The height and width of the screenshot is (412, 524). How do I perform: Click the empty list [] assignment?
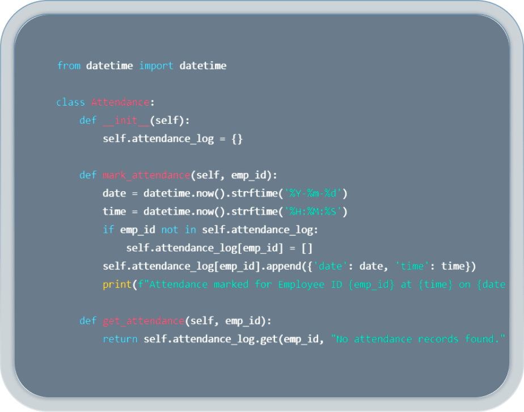[307, 248]
